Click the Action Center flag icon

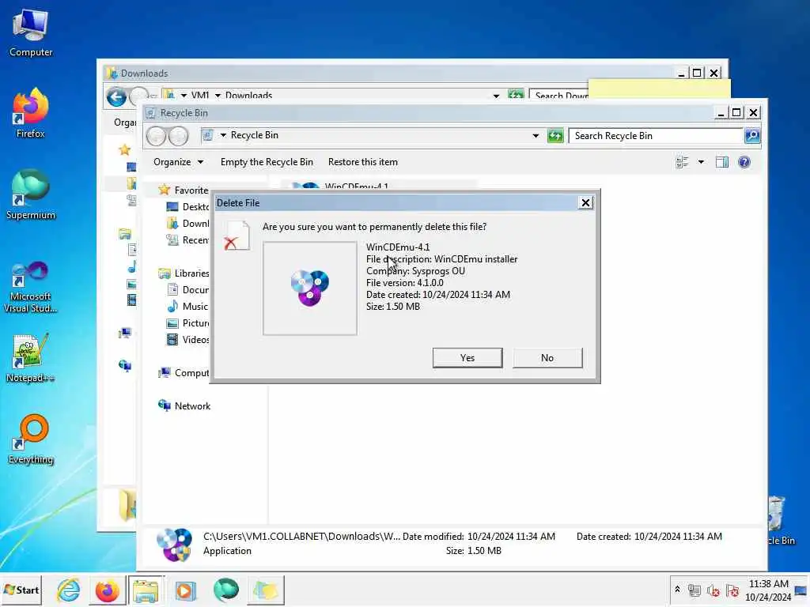pos(732,590)
